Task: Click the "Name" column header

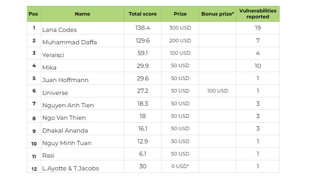Action: (x=82, y=14)
